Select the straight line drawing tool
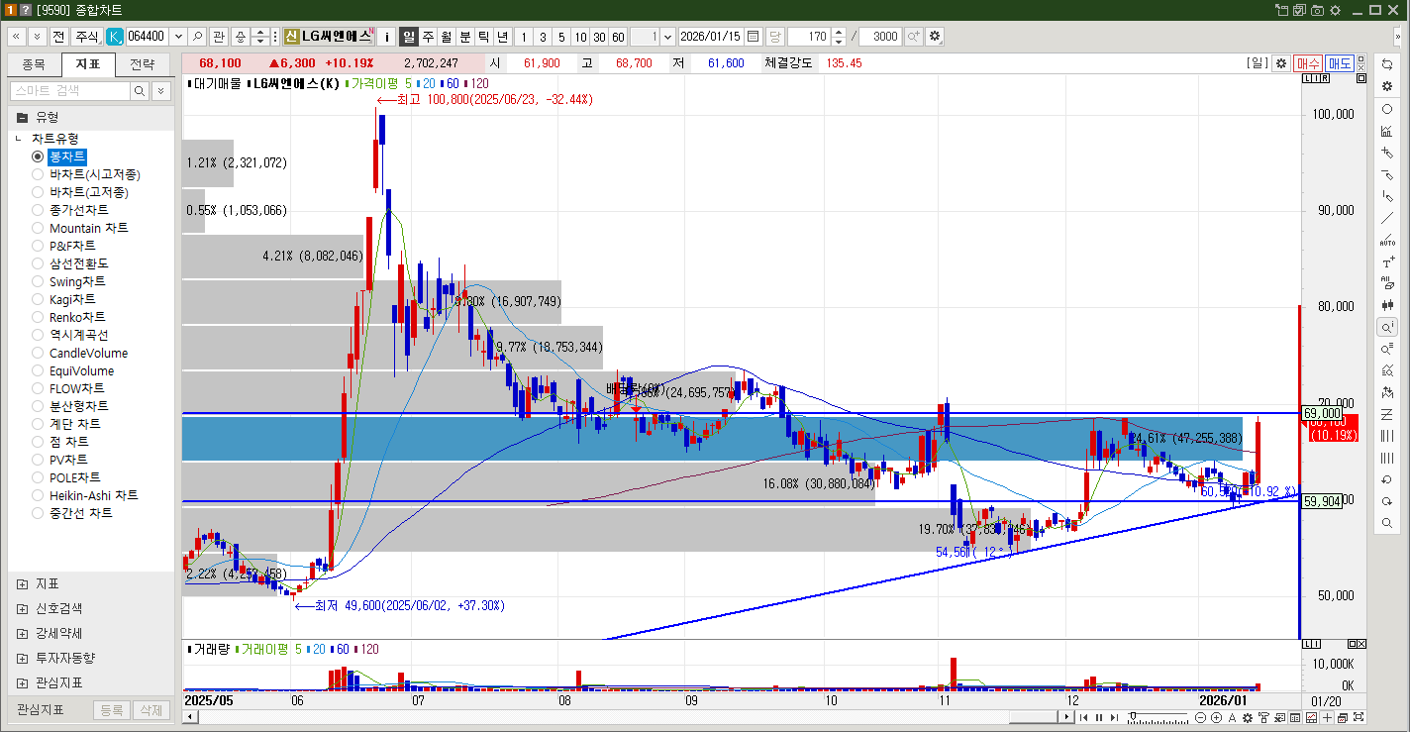This screenshot has width=1410, height=732. (x=1387, y=218)
